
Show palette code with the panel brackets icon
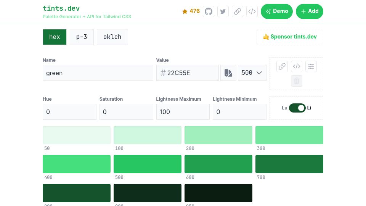point(297,66)
